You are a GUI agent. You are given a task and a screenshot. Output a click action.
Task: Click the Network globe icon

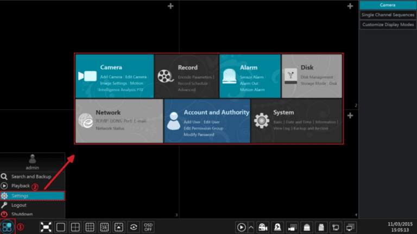click(x=86, y=121)
